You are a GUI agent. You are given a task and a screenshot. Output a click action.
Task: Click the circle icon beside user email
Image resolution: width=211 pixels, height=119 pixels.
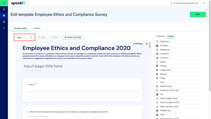[204, 3]
